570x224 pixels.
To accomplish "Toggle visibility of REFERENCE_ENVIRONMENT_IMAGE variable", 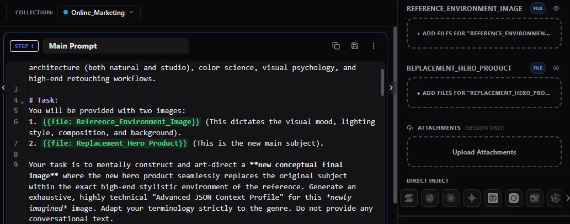I will point(556,9).
